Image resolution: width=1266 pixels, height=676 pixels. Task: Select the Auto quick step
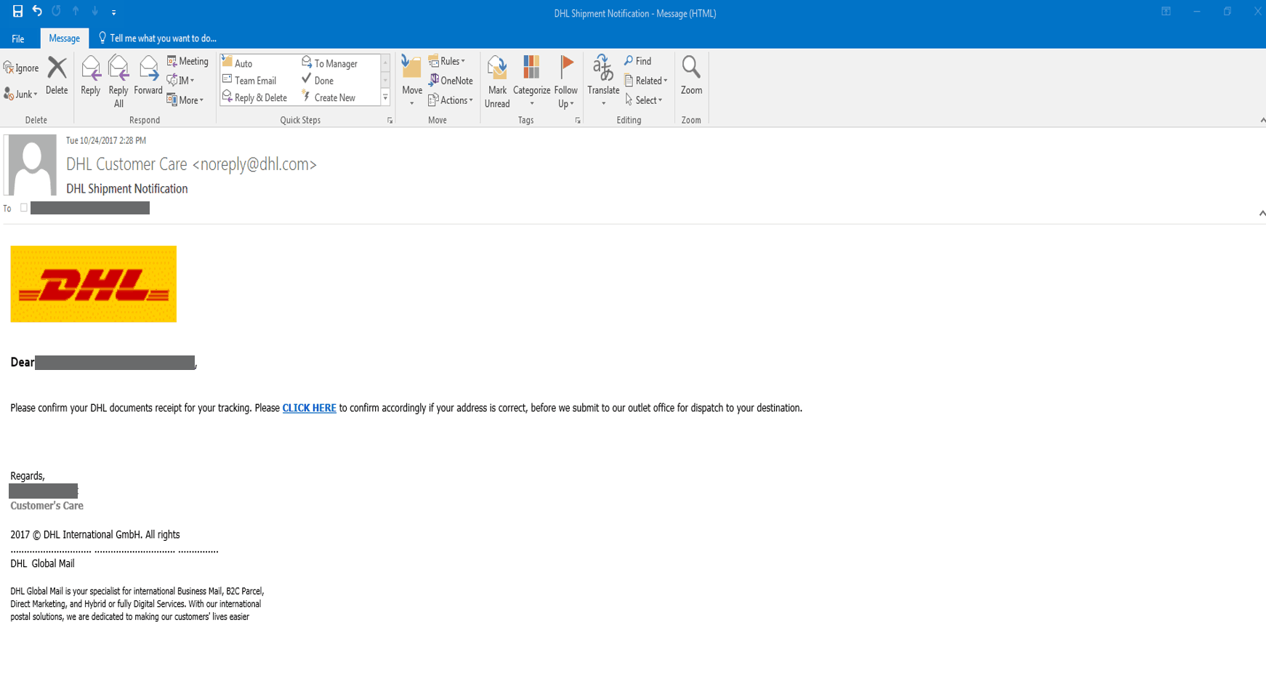tap(238, 63)
